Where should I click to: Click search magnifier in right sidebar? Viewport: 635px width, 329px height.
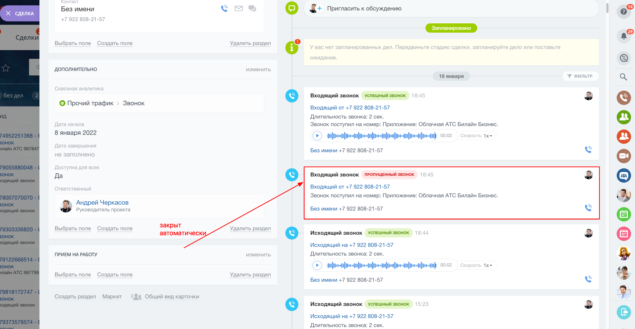(x=623, y=77)
